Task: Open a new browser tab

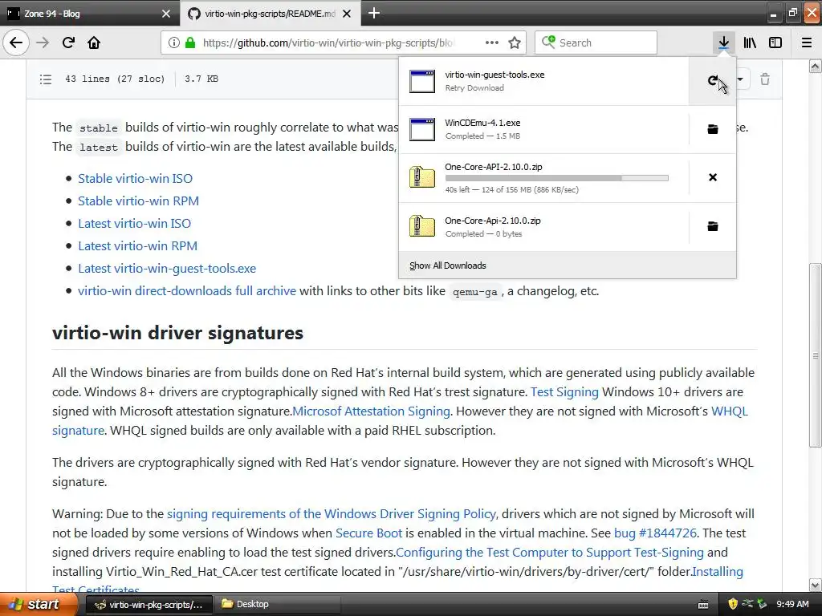Action: pyautogui.click(x=374, y=13)
